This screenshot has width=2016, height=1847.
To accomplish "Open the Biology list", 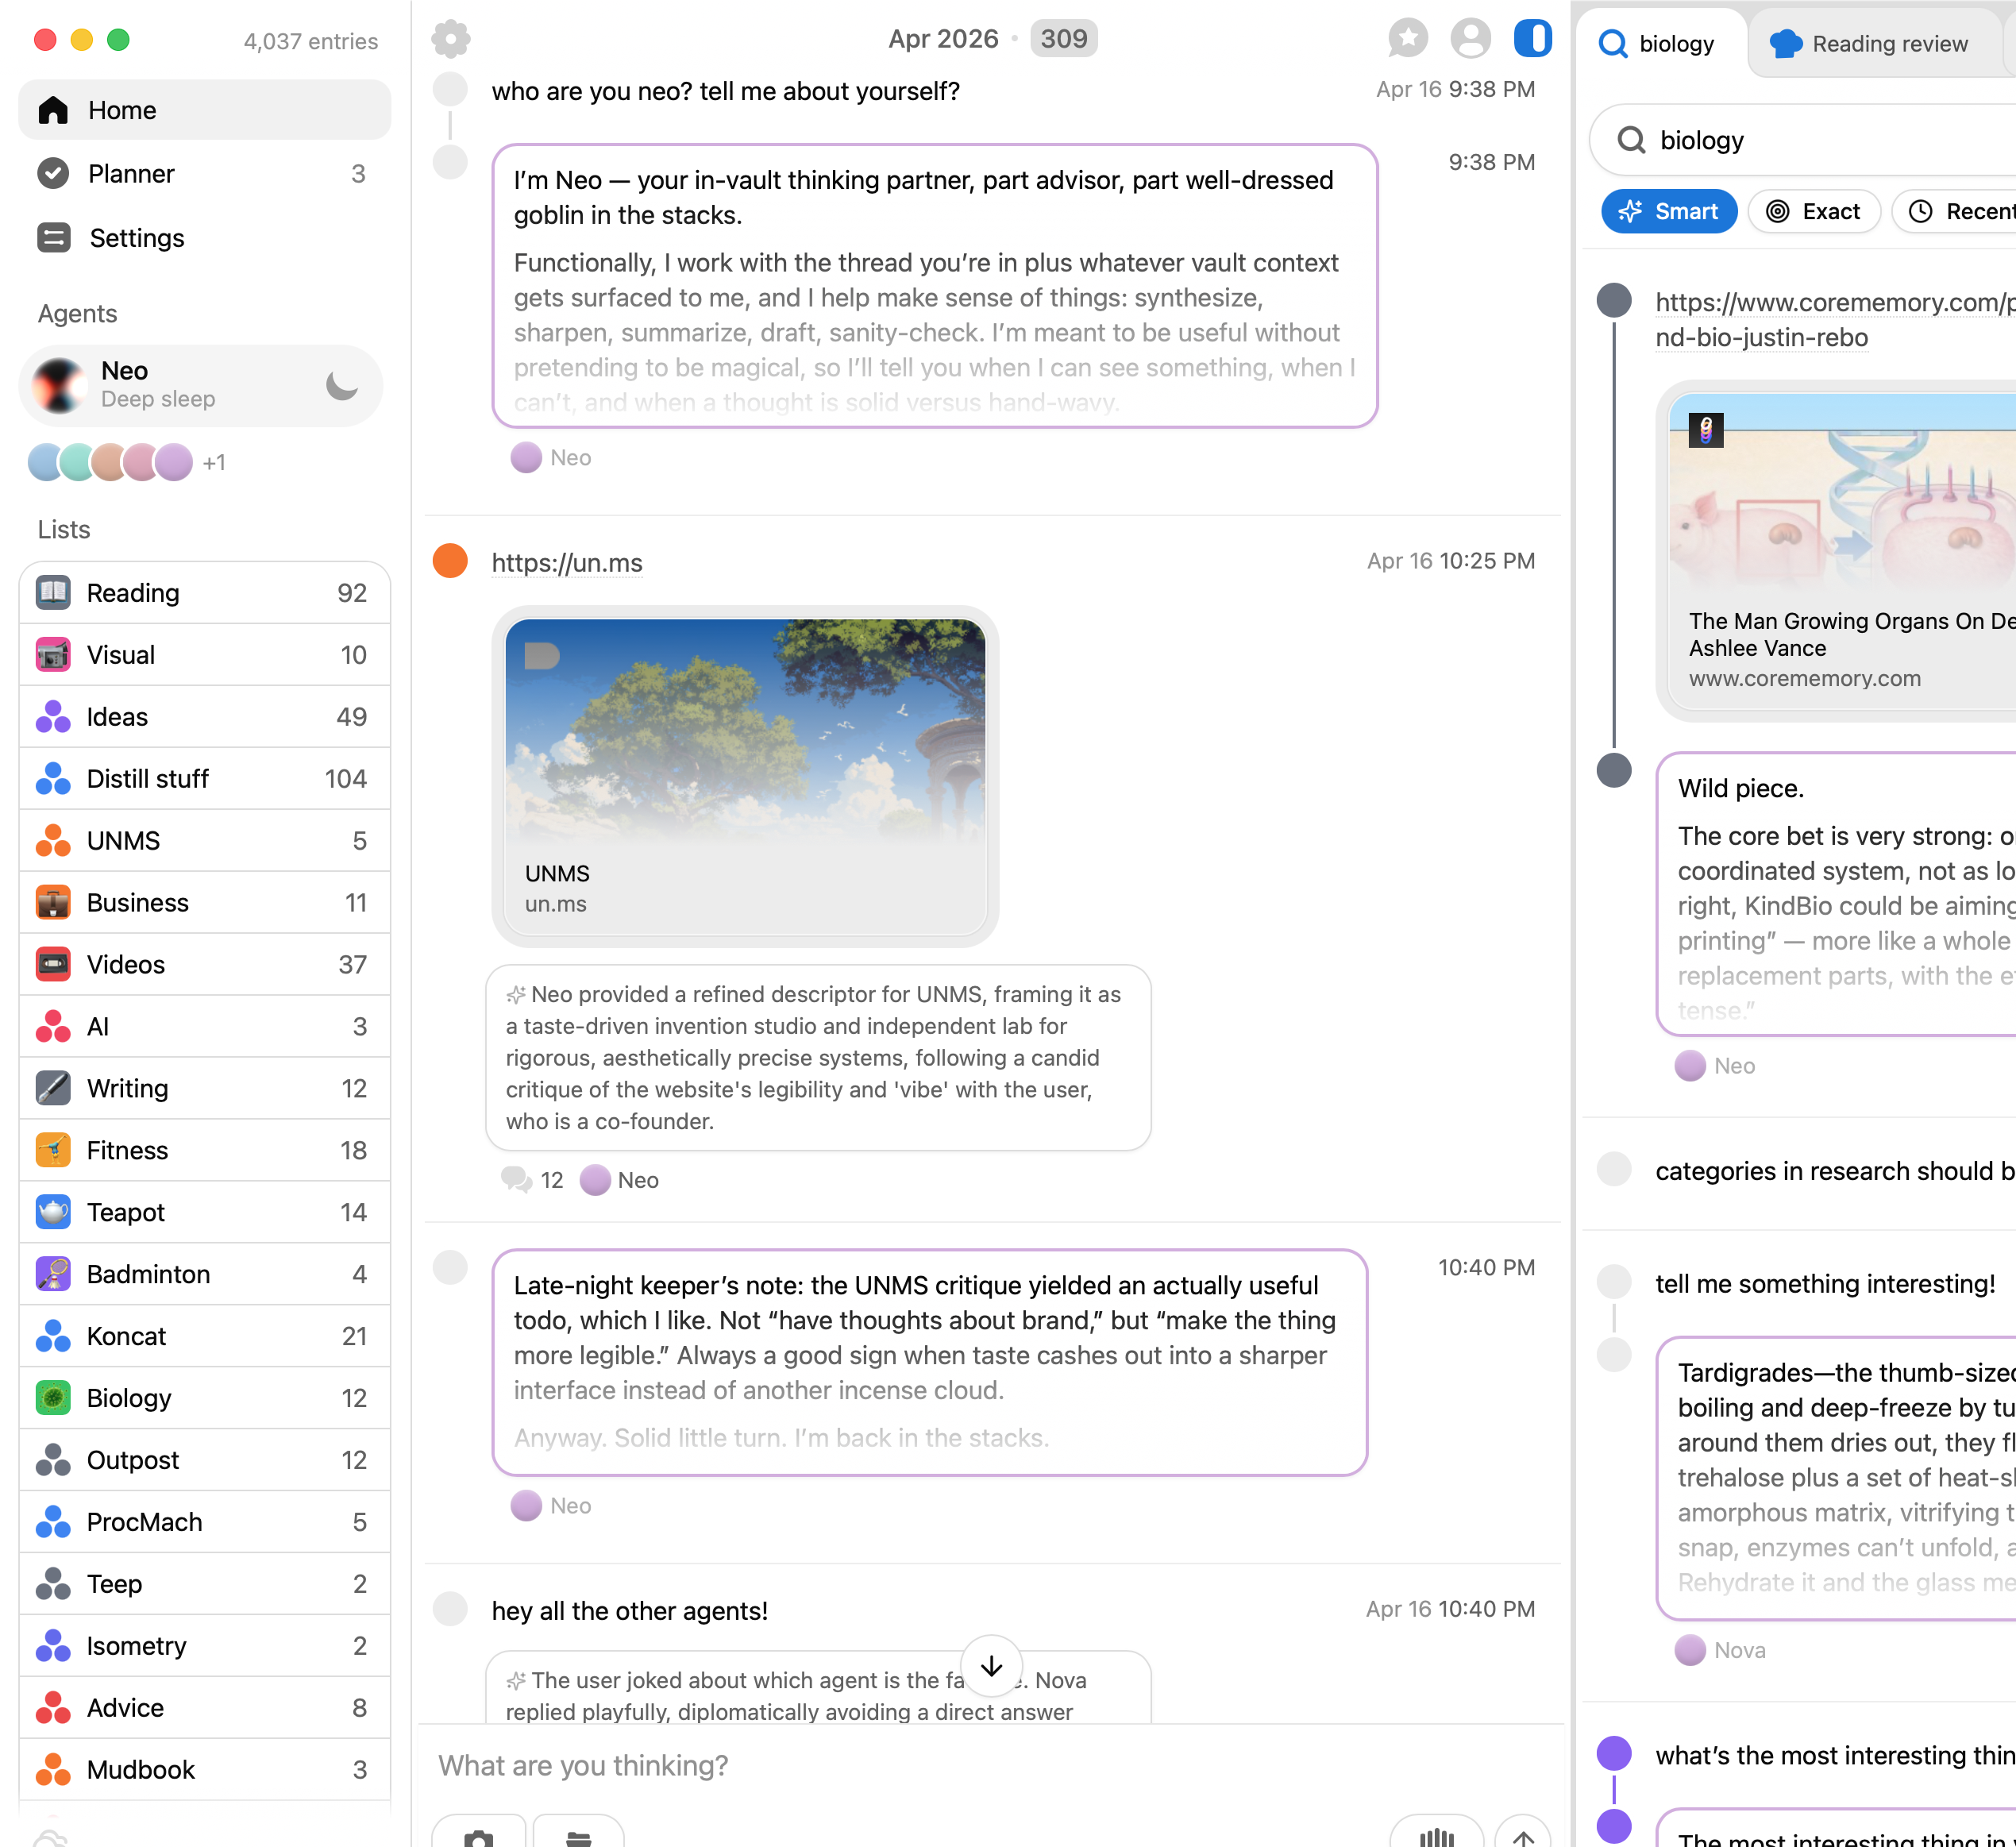I will tap(129, 1397).
